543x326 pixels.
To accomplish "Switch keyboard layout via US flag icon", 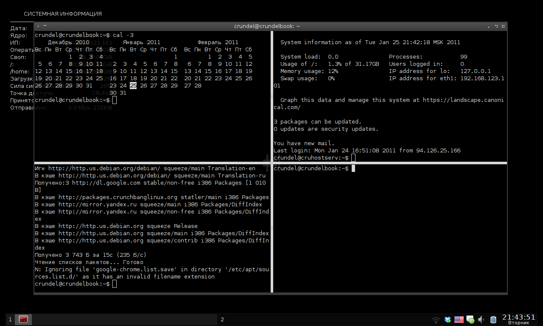I will tap(459, 320).
